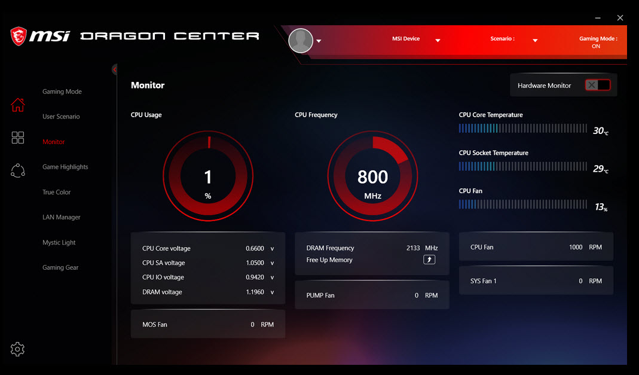The width and height of the screenshot is (639, 375).
Task: Open Gaming Gear menu item
Action: pos(60,267)
